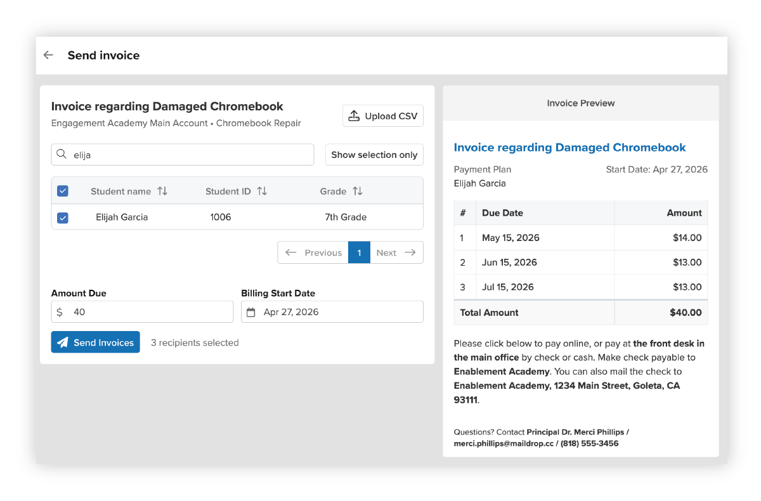The height and width of the screenshot is (501, 761).
Task: Switch to the Invoice Preview panel
Action: coord(580,103)
